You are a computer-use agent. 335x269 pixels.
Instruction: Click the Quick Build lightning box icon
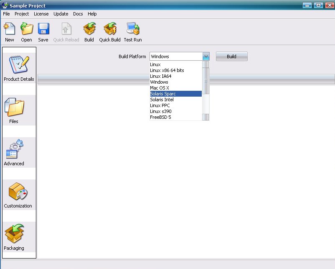click(110, 29)
